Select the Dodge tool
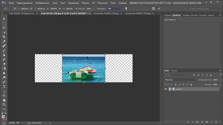The image size is (223, 125). pyautogui.click(x=4, y=77)
